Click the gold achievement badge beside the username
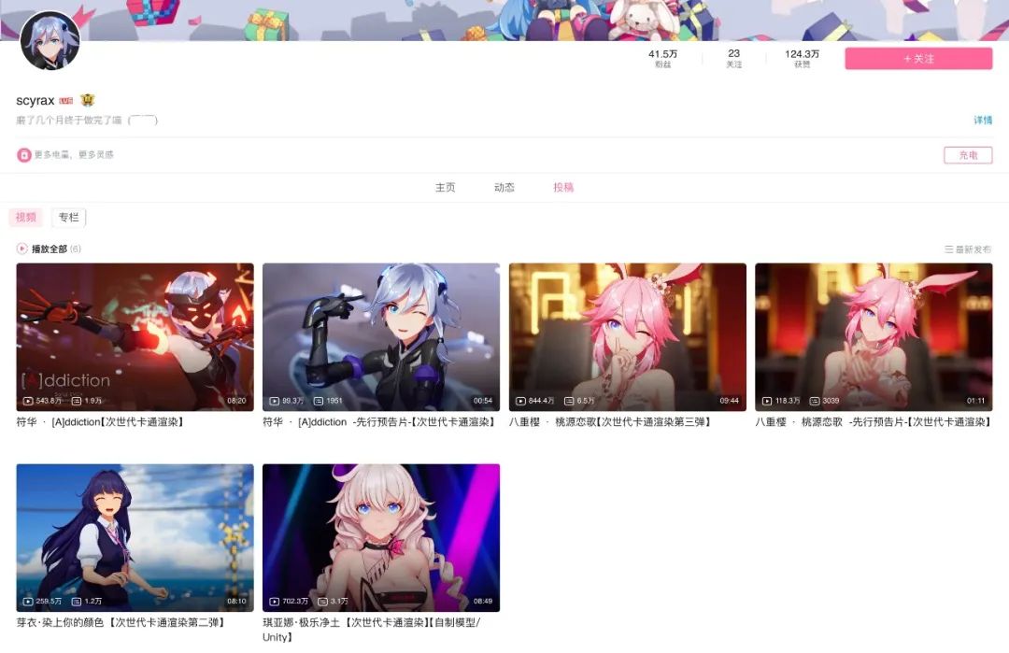1009x653 pixels. click(88, 100)
